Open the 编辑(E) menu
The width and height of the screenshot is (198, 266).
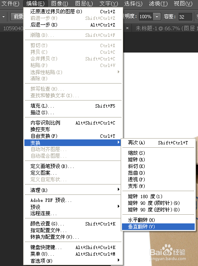point(36,3)
